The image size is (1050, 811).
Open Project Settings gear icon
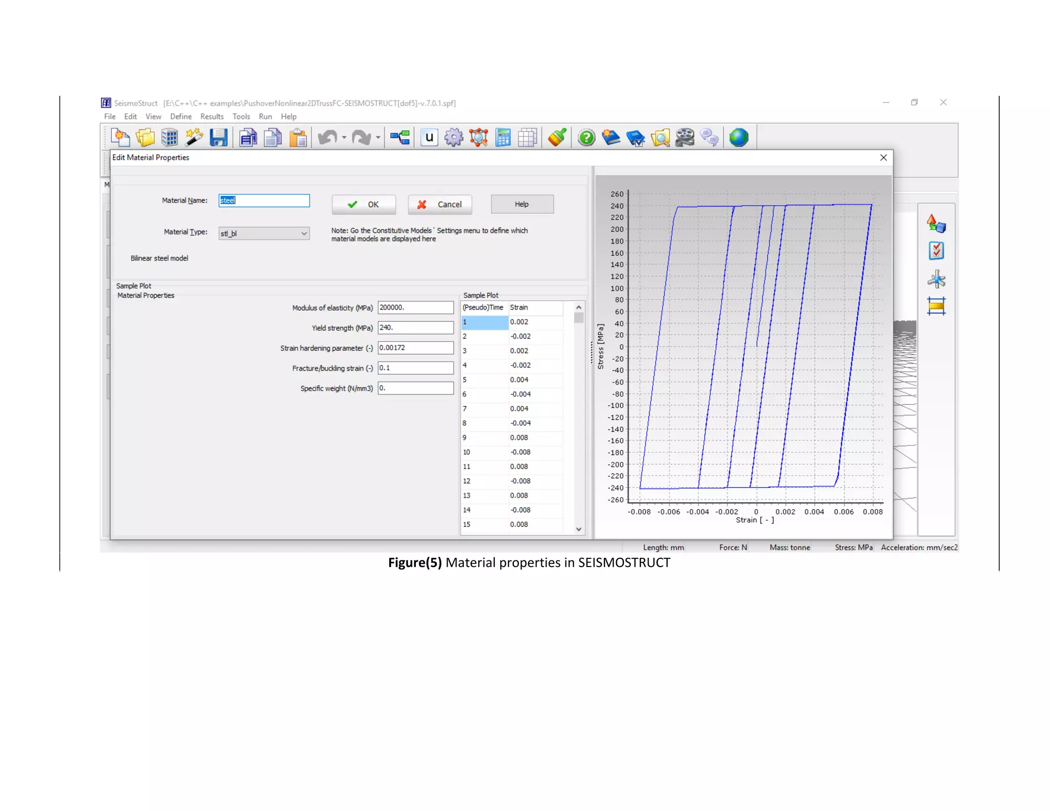(x=454, y=137)
